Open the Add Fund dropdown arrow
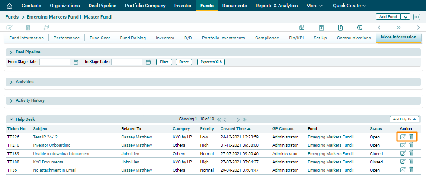The image size is (426, 175). point(405,17)
